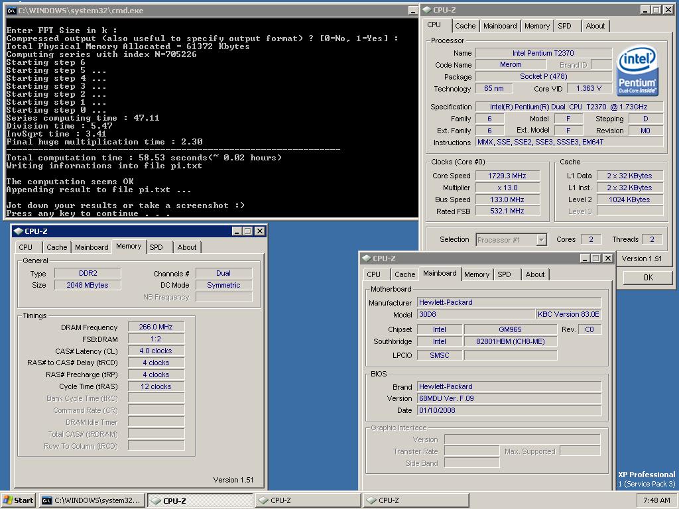
Task: Click Code Name value Merom
Action: pyautogui.click(x=511, y=64)
